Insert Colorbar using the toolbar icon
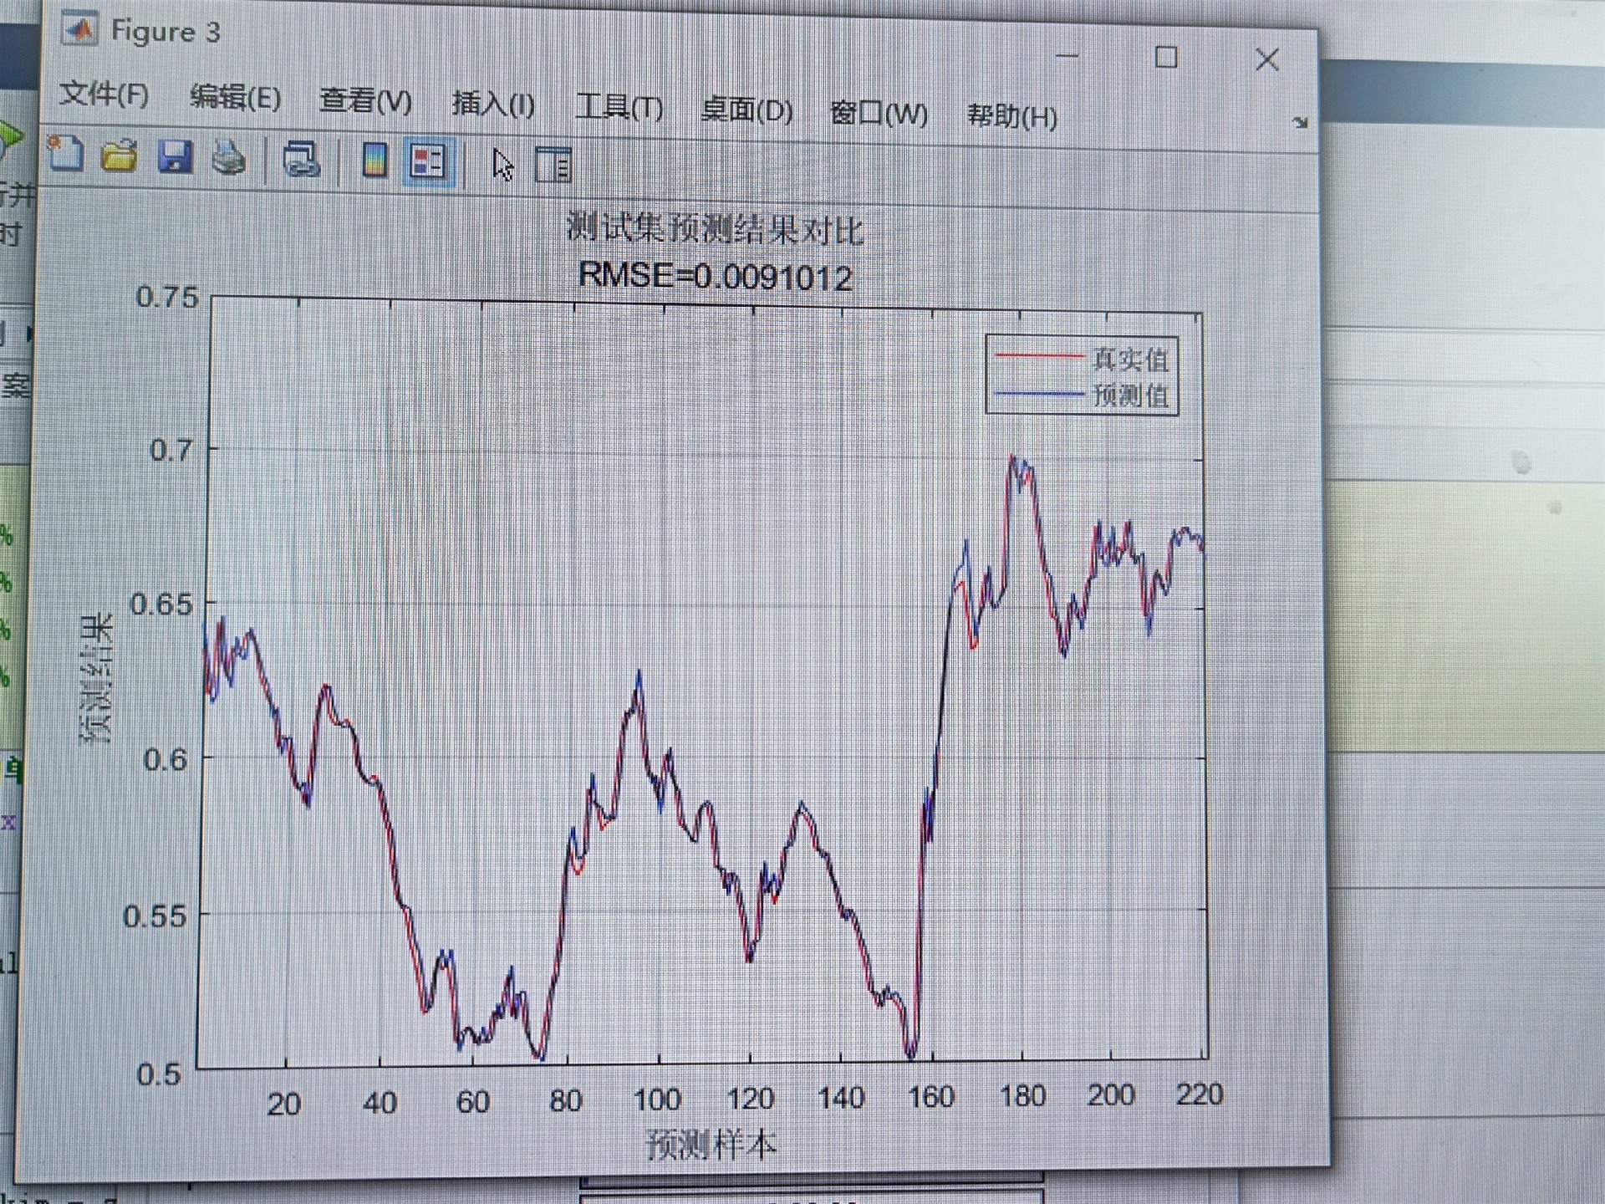 pyautogui.click(x=374, y=161)
